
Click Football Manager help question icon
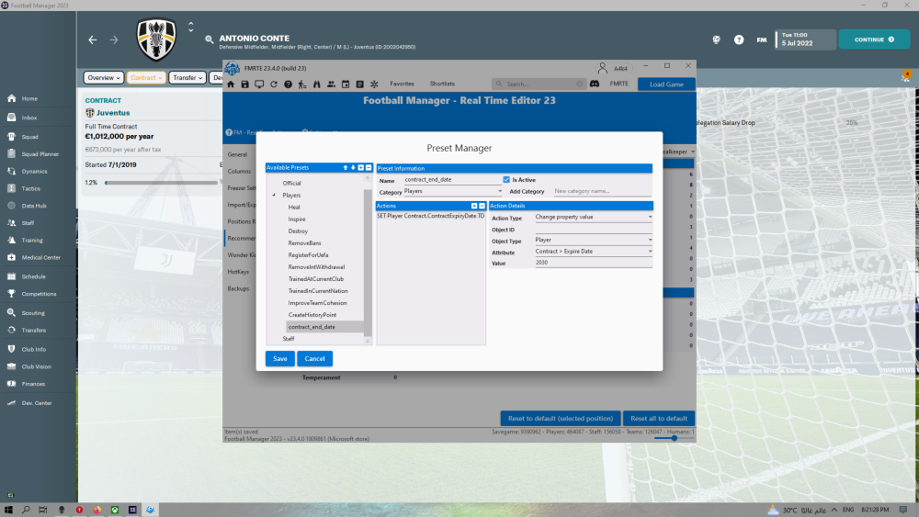tap(739, 39)
